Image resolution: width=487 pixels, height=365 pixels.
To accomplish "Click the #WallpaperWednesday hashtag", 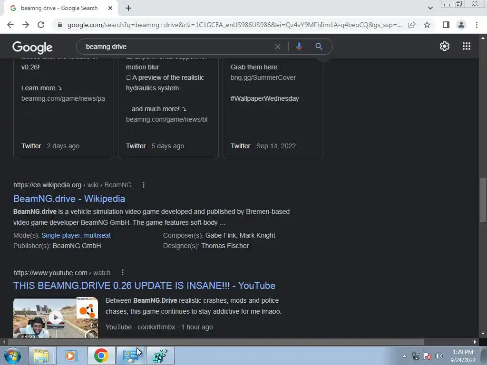I will pyautogui.click(x=264, y=98).
